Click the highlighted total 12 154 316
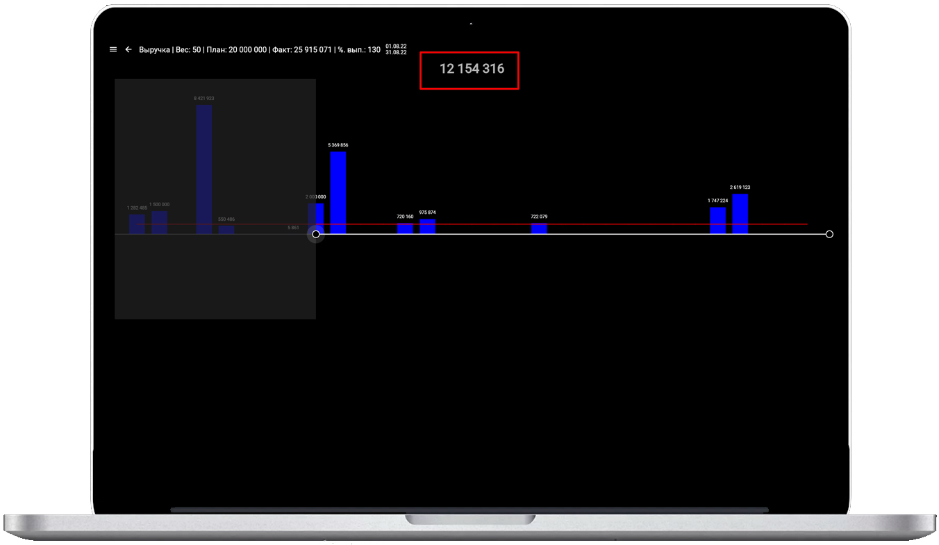Viewport: 939px width, 545px height. point(472,69)
